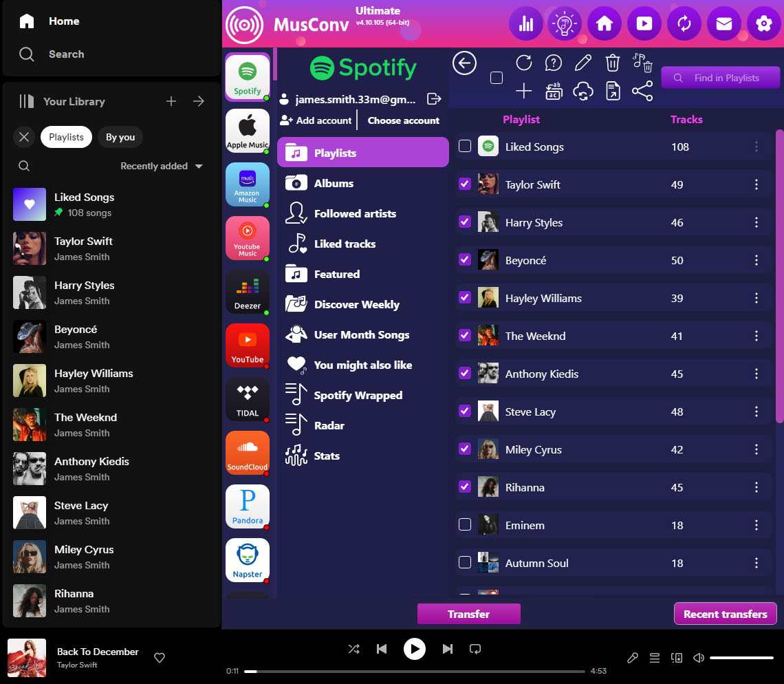Screen dimensions: 784x684
Task: Click the remove duplicate tracks music-trash icon
Action: 642,63
